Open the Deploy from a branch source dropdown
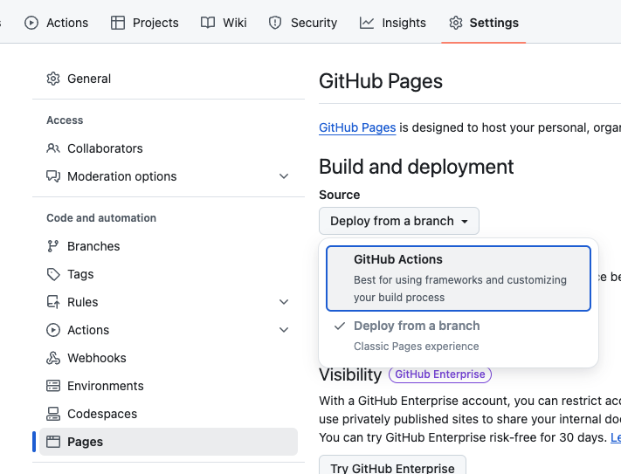 pyautogui.click(x=399, y=221)
